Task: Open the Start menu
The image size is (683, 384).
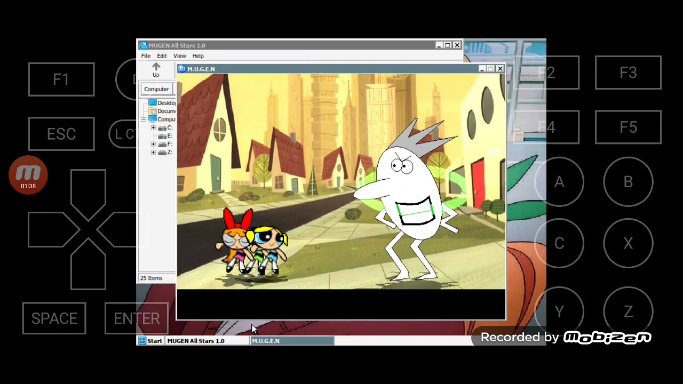Action: tap(150, 341)
